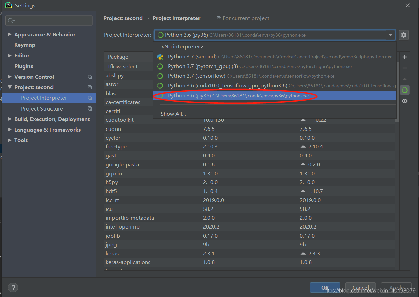Click the copy icon beside Project Interpreter
The width and height of the screenshot is (419, 297).
(x=90, y=98)
